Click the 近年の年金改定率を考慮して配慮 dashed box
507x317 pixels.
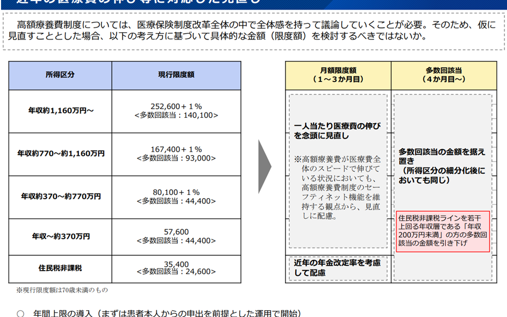[x=338, y=268]
